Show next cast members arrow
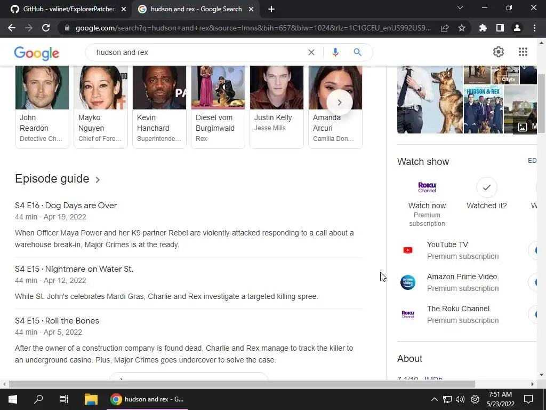This screenshot has width=546, height=410. point(340,102)
